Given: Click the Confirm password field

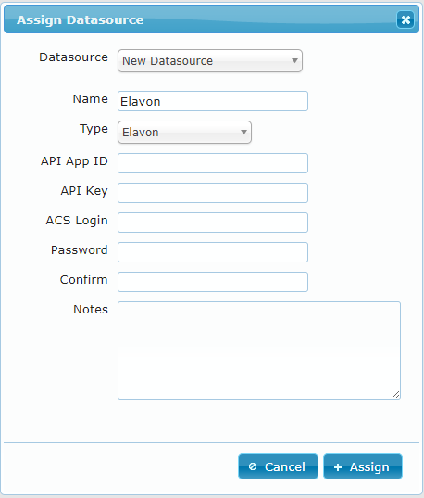Looking at the screenshot, I should pyautogui.click(x=213, y=282).
